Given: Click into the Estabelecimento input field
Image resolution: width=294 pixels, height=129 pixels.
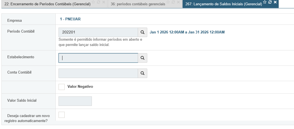Looking at the screenshot, I should coord(98,58).
